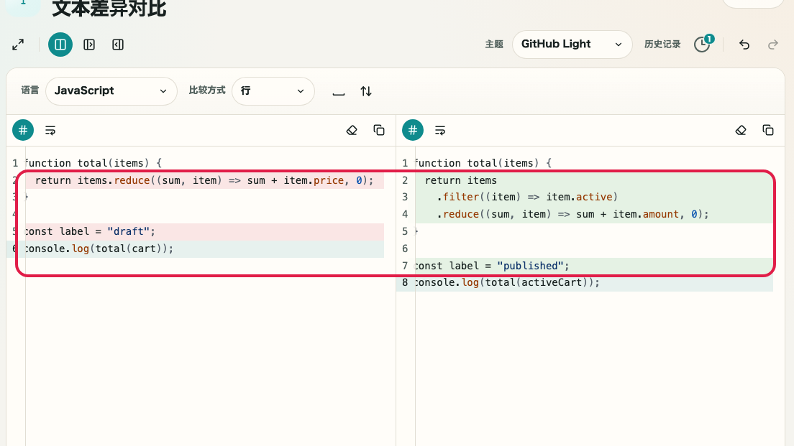Toggle word wrap in right editor
This screenshot has height=446, width=794.
click(x=440, y=131)
